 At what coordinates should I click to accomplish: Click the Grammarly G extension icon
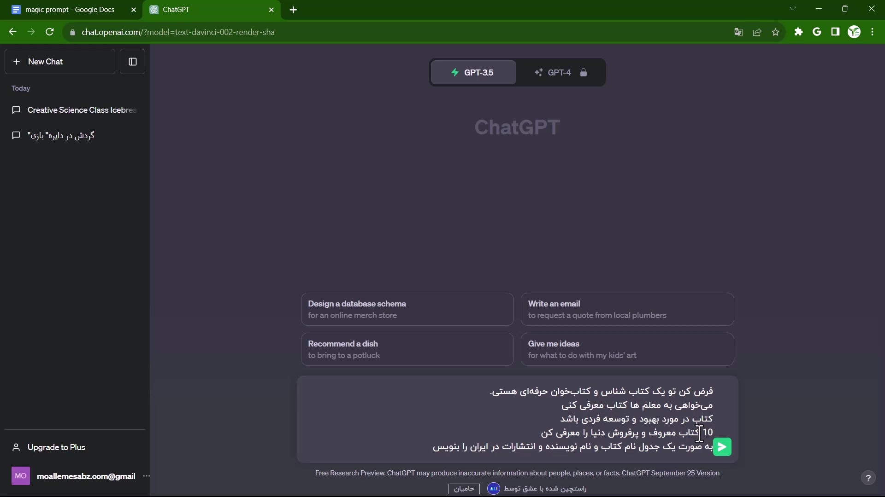click(817, 32)
